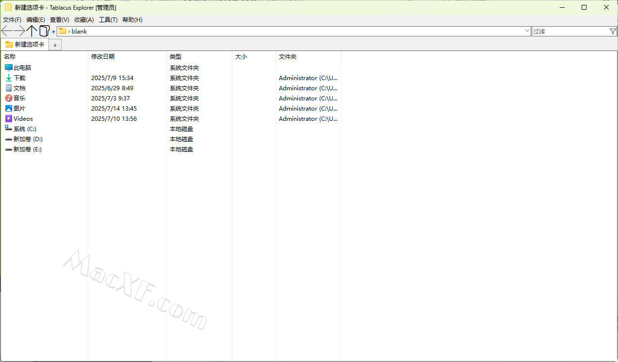This screenshot has width=618, height=362.
Task: Click the 系统 (C:) drive icon
Action: [x=9, y=129]
